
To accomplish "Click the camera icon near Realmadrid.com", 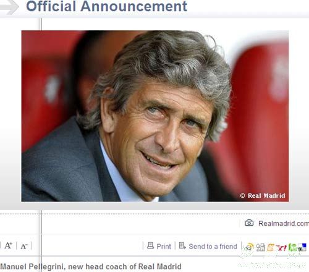I will [249, 223].
